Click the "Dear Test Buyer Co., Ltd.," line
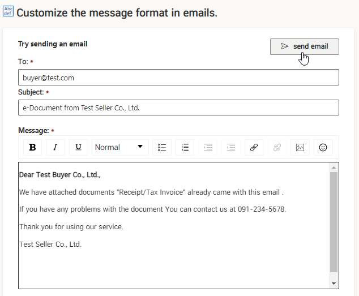Screen dimensions: 359x296 tap(60, 175)
